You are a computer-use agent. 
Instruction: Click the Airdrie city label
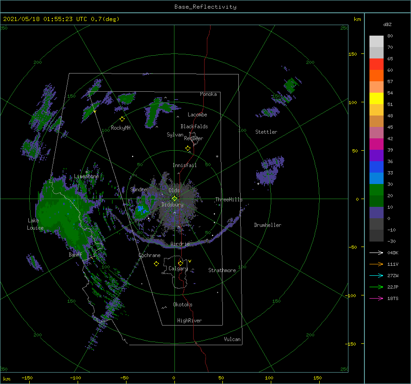click(x=180, y=244)
